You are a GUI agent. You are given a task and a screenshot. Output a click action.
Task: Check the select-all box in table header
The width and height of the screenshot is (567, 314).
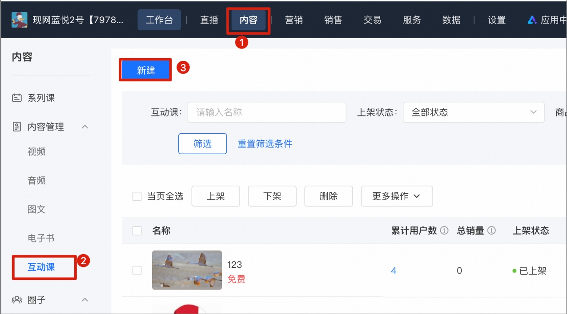pos(137,231)
